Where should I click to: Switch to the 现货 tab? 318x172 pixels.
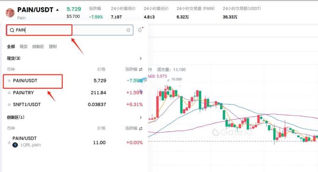click(23, 46)
